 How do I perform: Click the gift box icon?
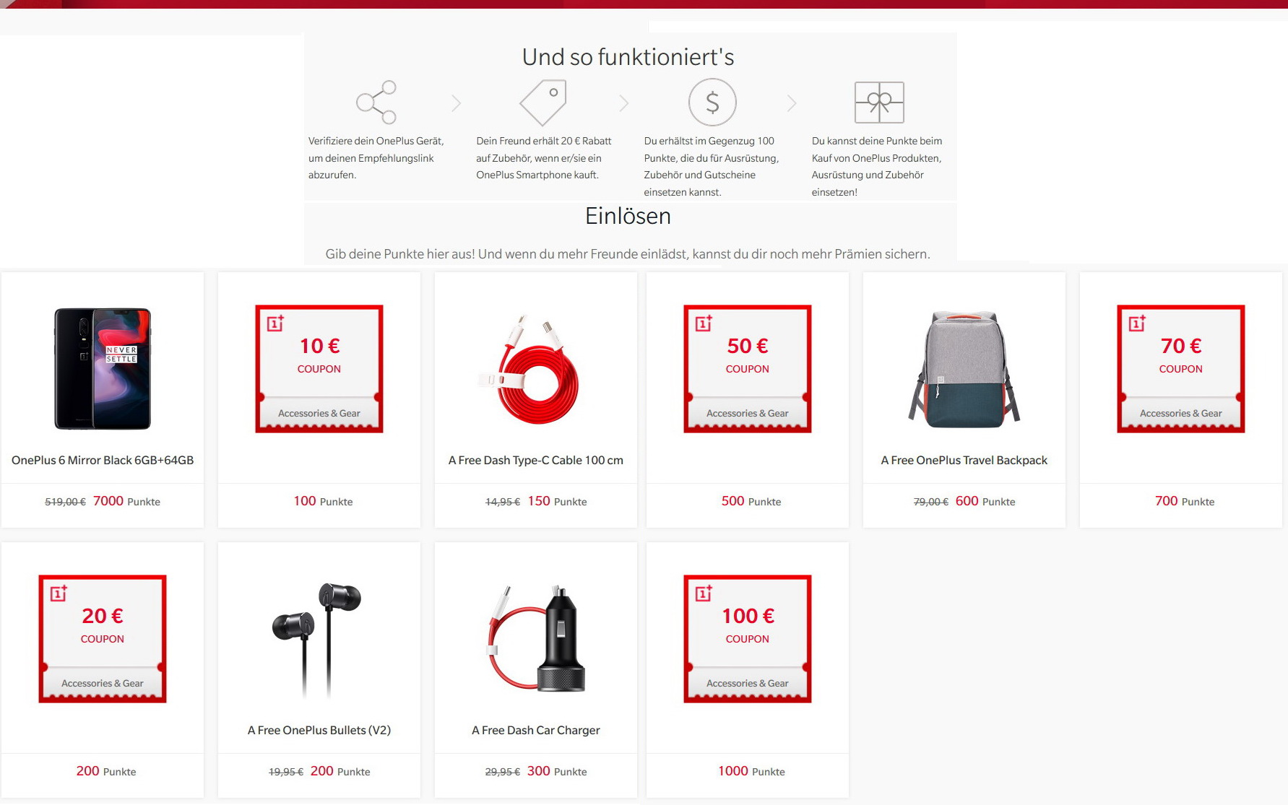pos(879,103)
